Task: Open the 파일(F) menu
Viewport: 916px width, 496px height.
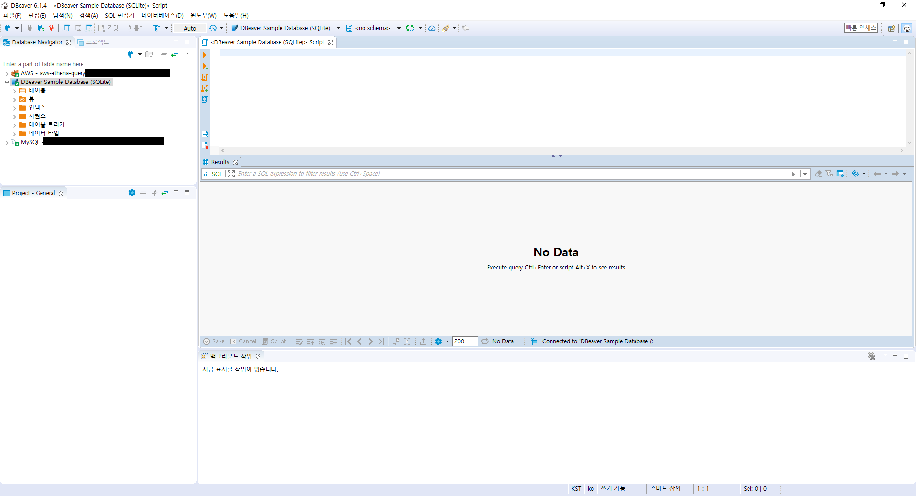Action: (12, 15)
